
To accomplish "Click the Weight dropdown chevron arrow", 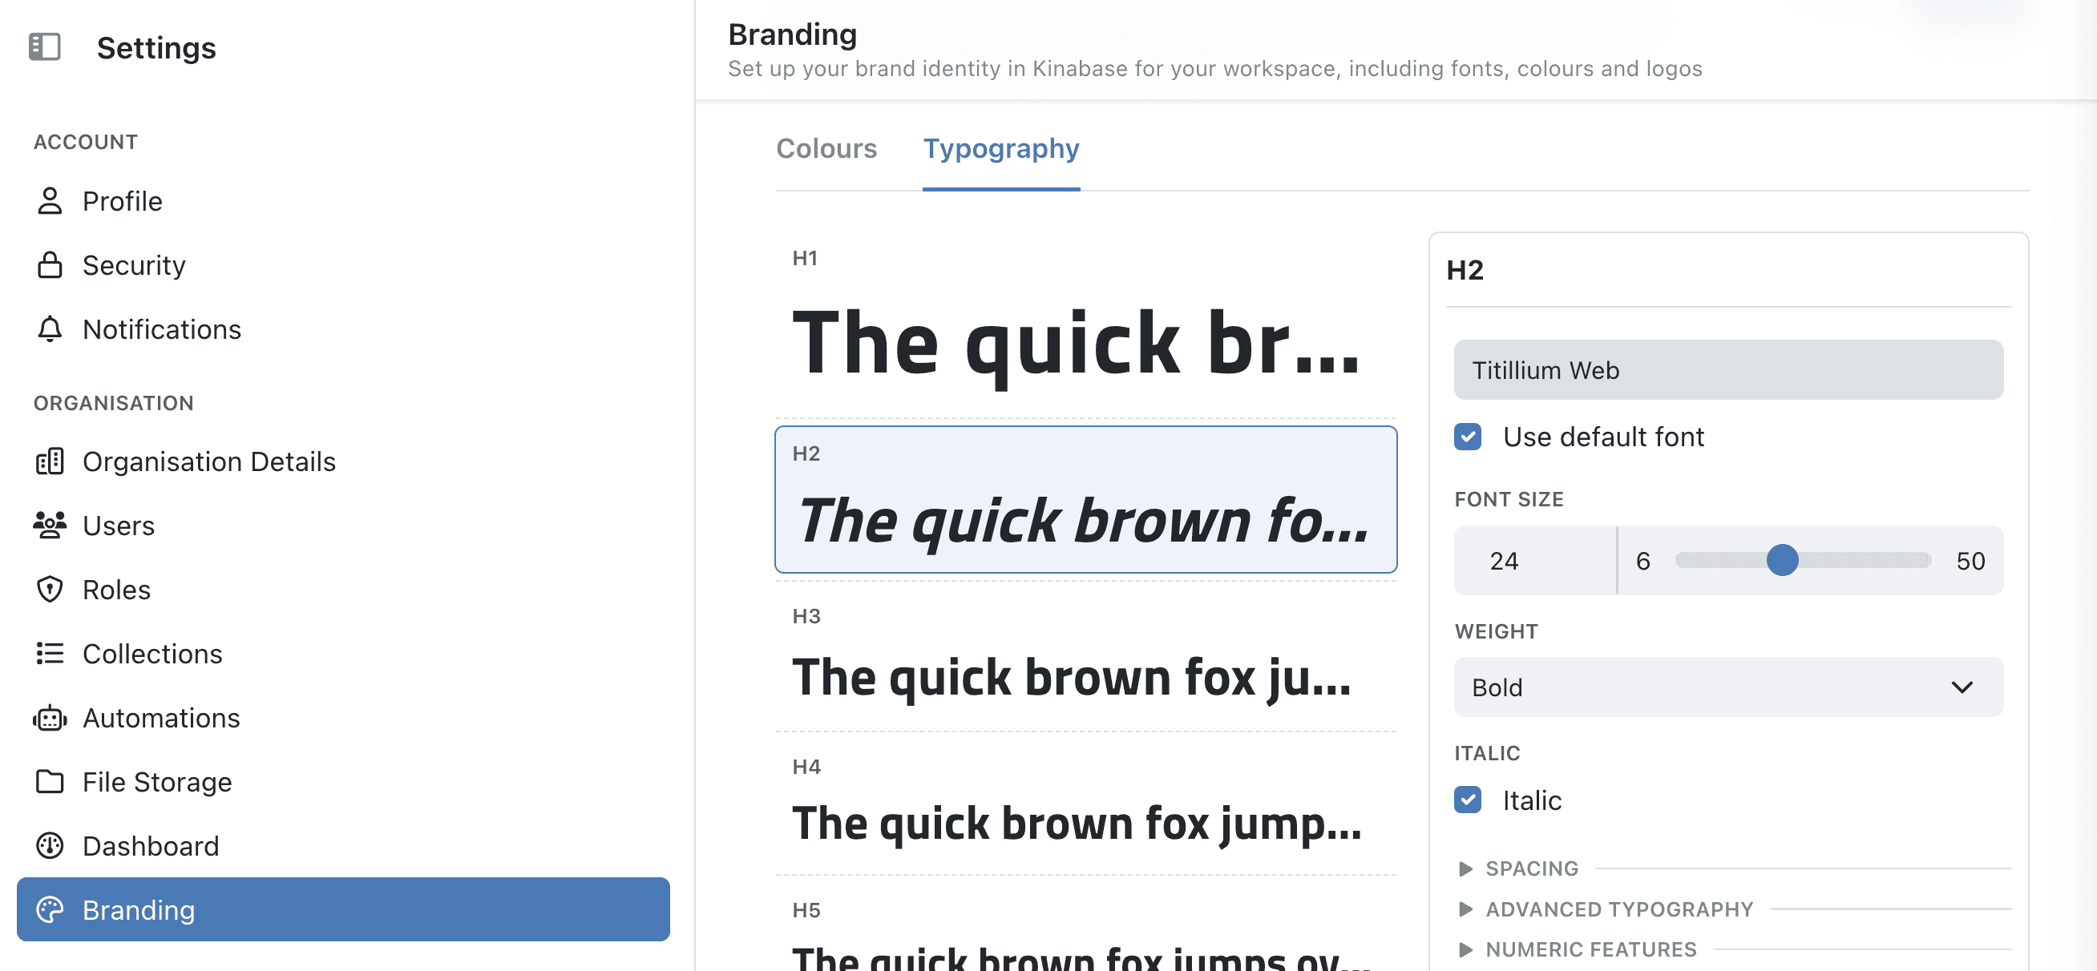I will click(1962, 687).
